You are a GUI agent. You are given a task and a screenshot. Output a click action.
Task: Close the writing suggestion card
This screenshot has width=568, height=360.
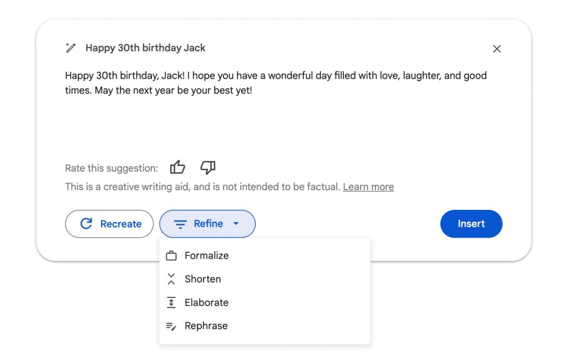tap(497, 49)
